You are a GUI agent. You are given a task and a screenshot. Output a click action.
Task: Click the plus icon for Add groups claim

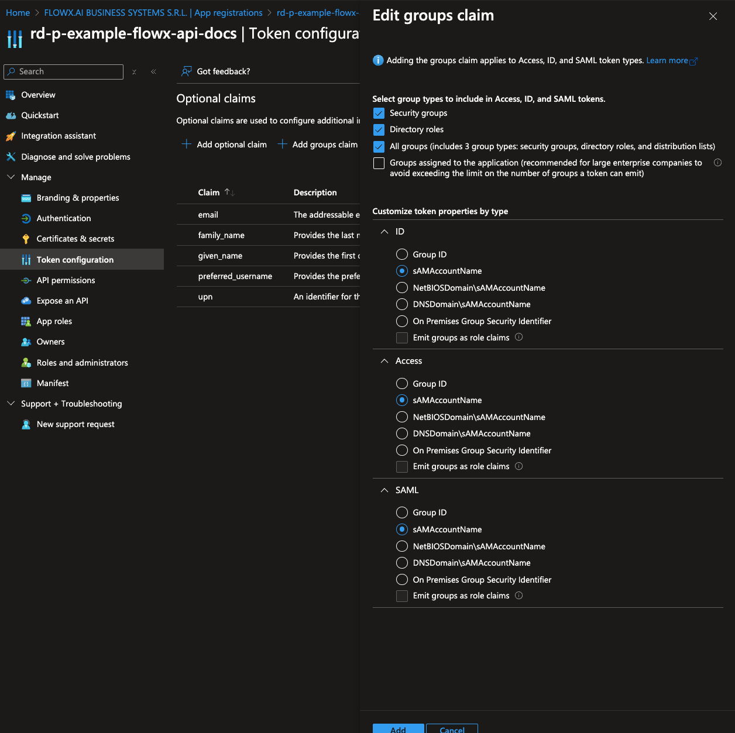click(x=282, y=144)
